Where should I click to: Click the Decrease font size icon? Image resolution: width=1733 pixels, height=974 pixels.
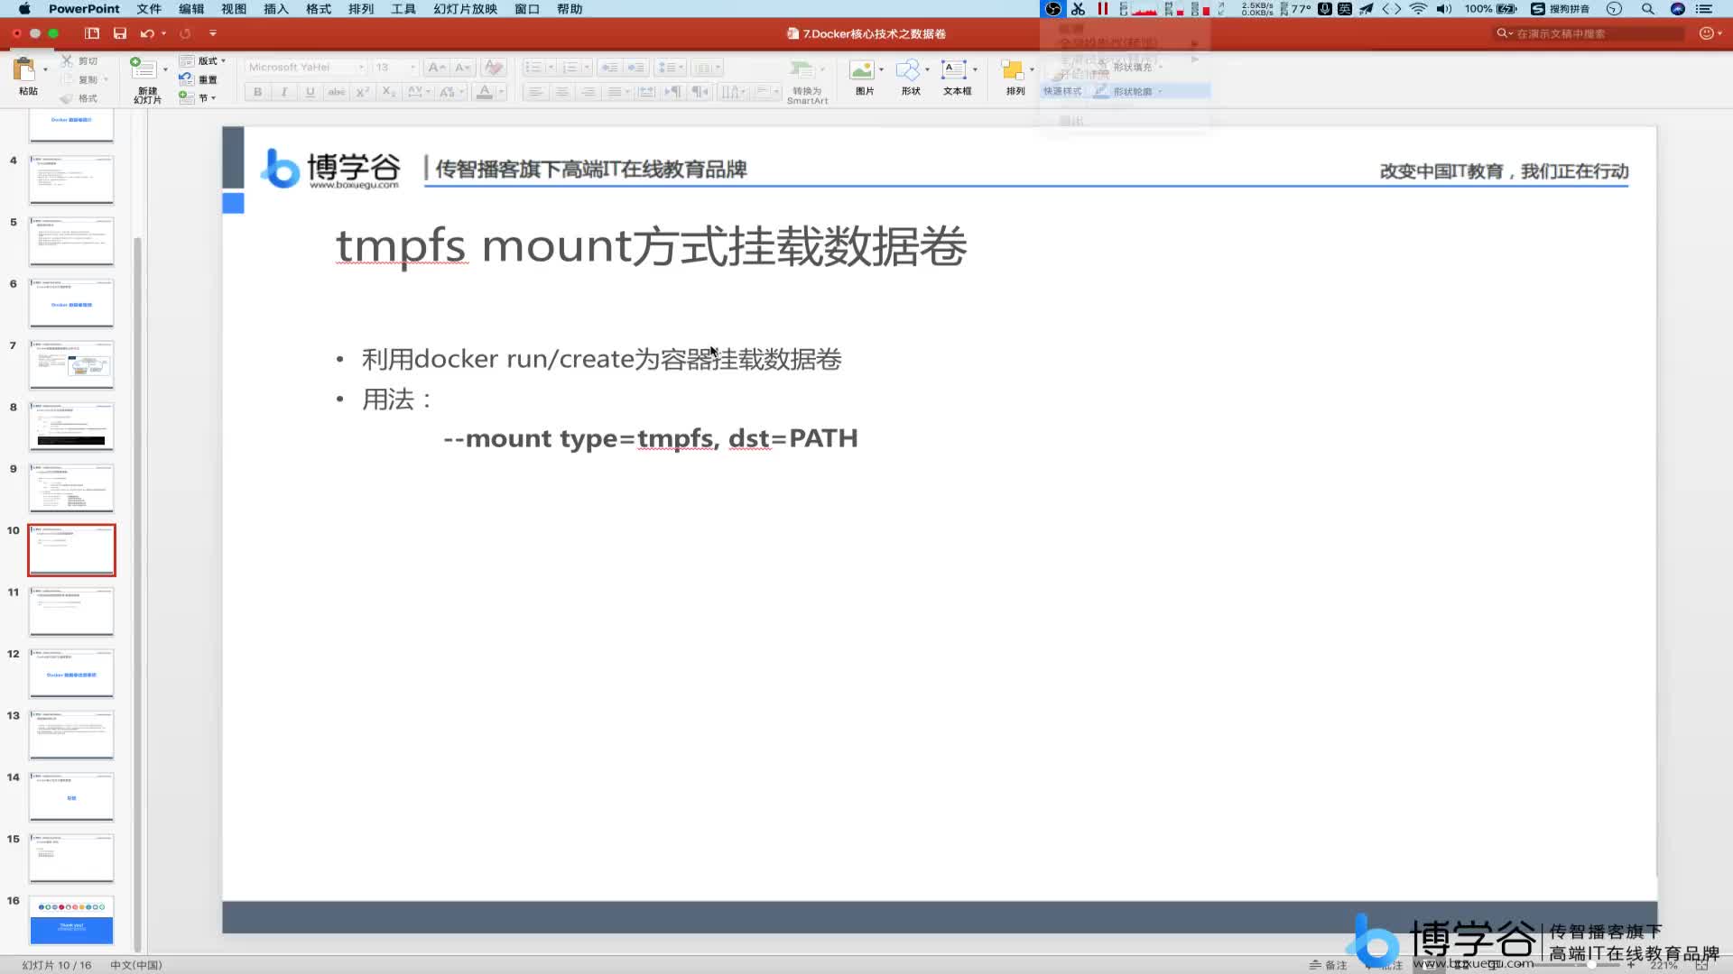[x=462, y=68]
